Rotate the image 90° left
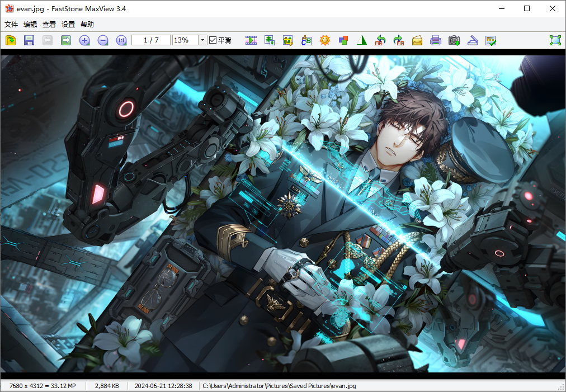The image size is (566, 392). tap(380, 40)
